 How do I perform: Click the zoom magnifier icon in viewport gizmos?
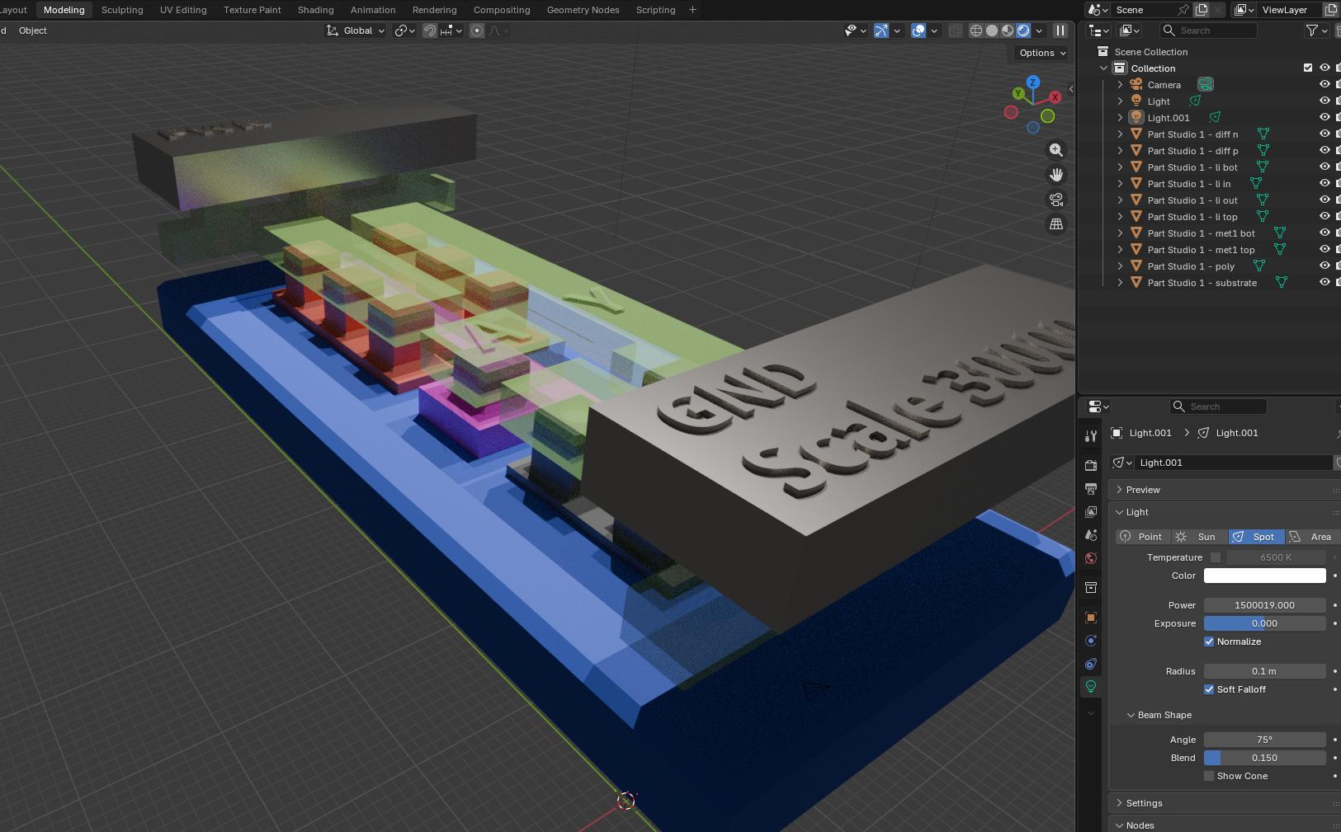1056,150
